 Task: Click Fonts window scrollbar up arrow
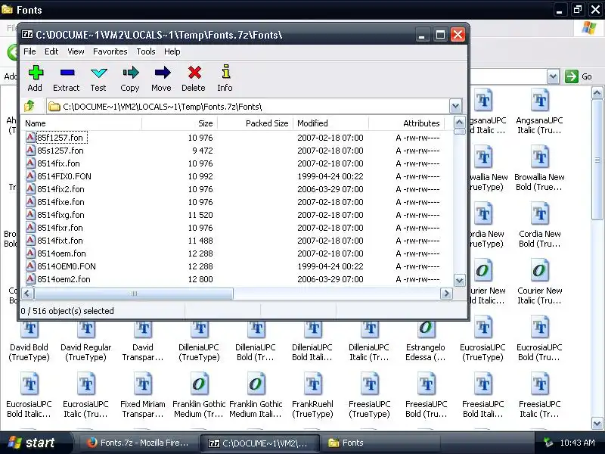(597, 92)
